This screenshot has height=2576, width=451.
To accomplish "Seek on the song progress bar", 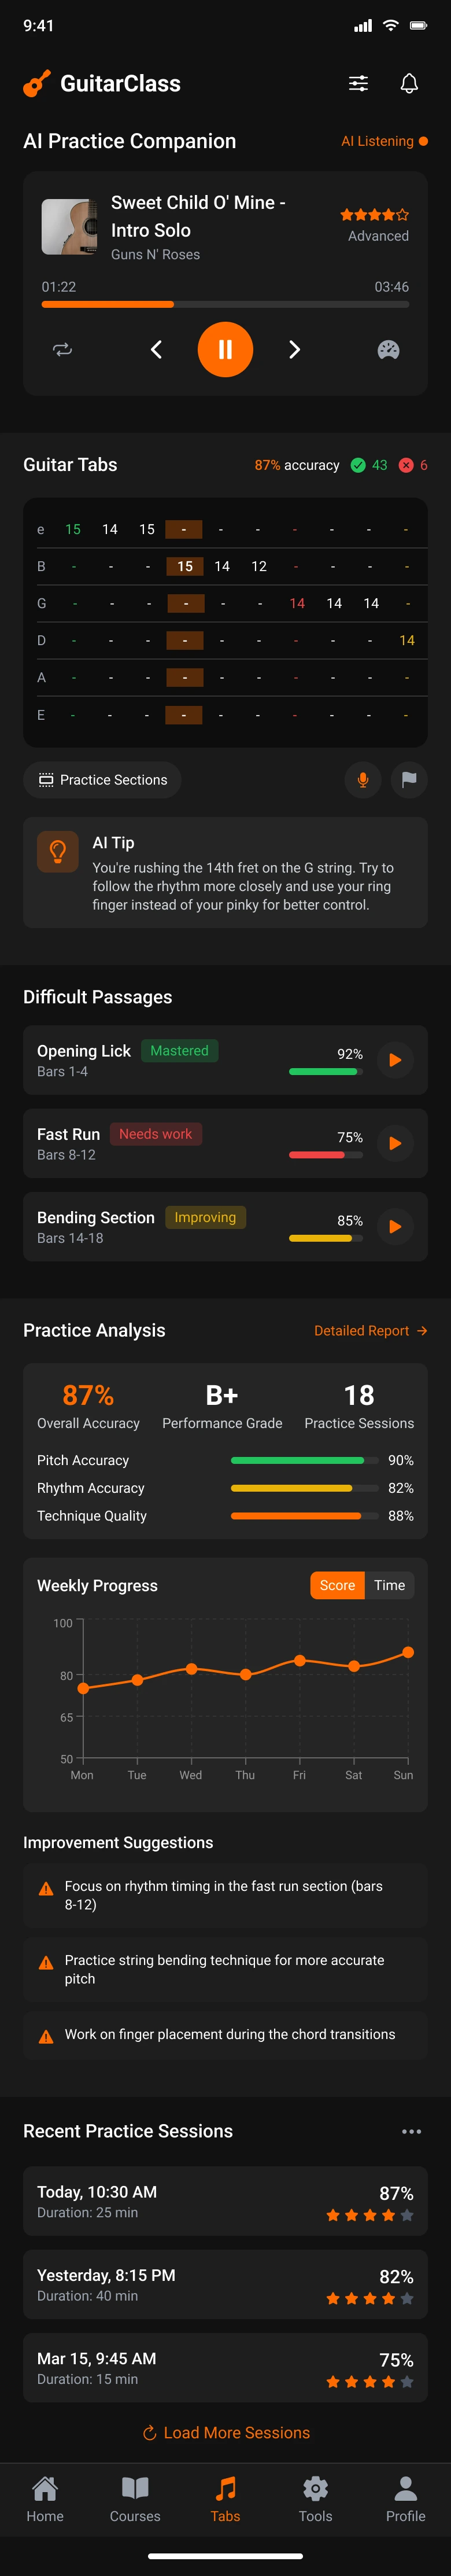I will click(x=225, y=304).
